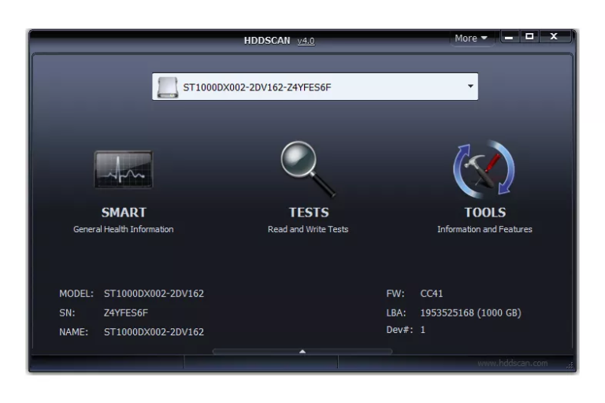Select the TOOLS label text
Screen dimensions: 605x403
point(484,213)
